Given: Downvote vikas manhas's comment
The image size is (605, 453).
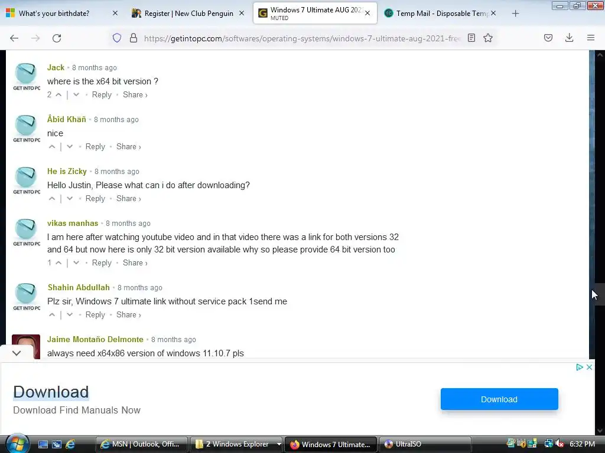Looking at the screenshot, I should click(x=76, y=263).
